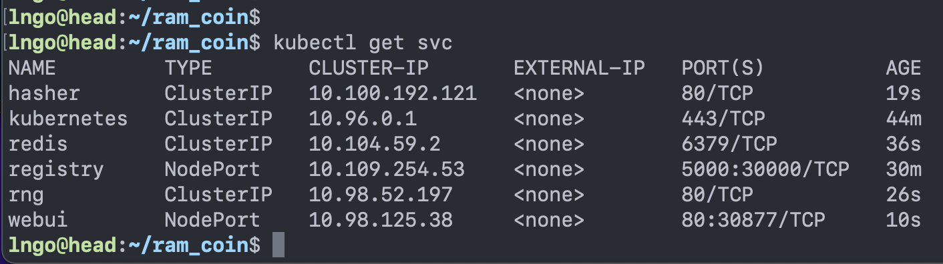The width and height of the screenshot is (943, 264).
Task: Select cluster IP 10.96.0.1
Action: coord(363,119)
